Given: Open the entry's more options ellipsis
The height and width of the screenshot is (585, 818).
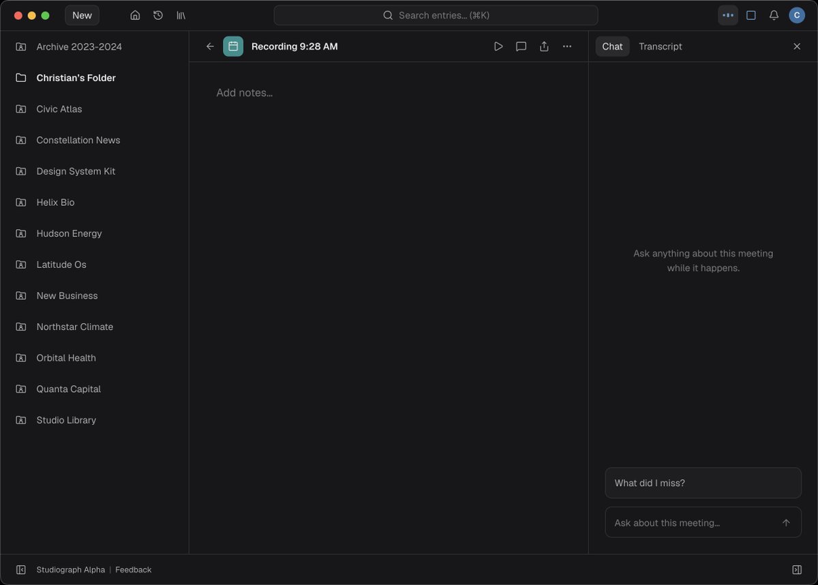Looking at the screenshot, I should pyautogui.click(x=567, y=46).
